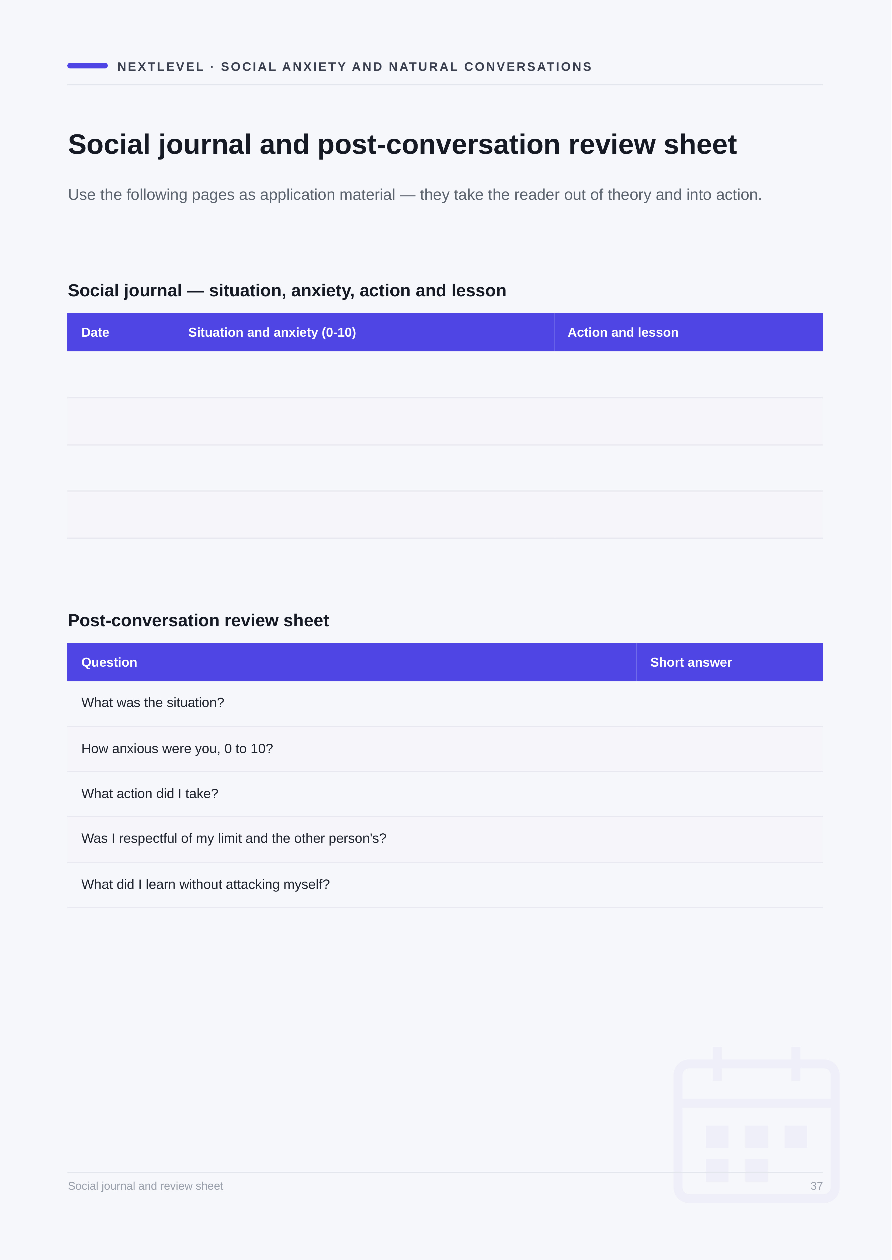The image size is (892, 1260).
Task: Click the respectful of my limit question
Action: click(234, 838)
